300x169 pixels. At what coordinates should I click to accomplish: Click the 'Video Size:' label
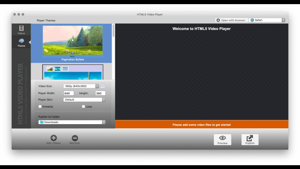pyautogui.click(x=45, y=86)
